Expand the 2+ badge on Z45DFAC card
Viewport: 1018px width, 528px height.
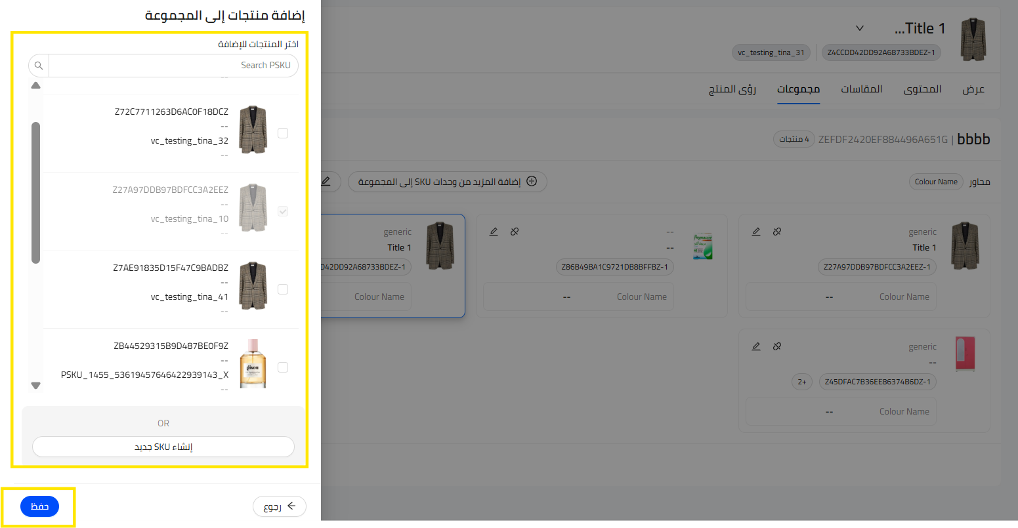pyautogui.click(x=802, y=382)
